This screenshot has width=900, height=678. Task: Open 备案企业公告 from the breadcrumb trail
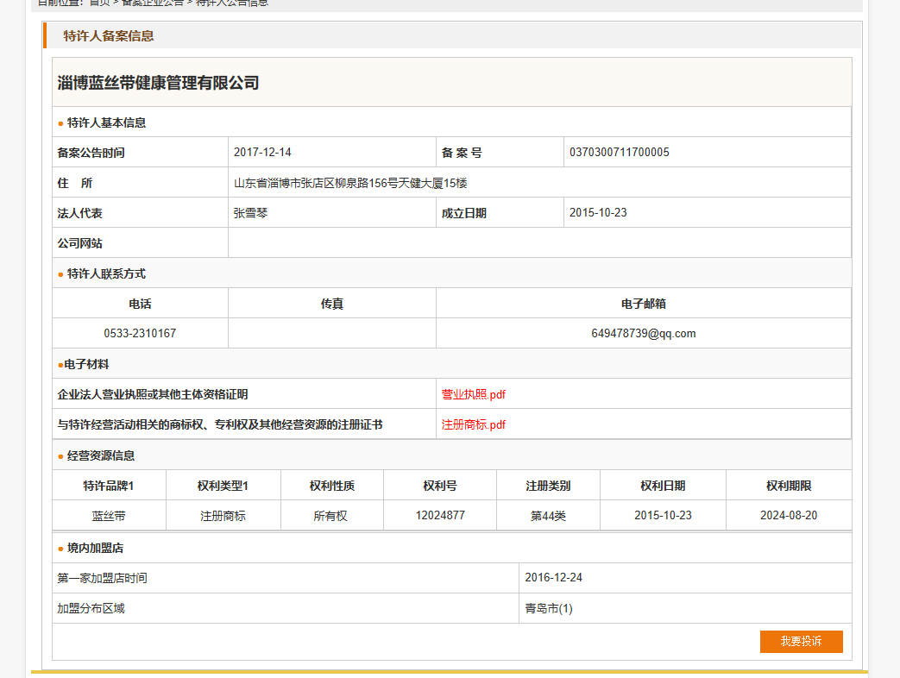(x=152, y=3)
